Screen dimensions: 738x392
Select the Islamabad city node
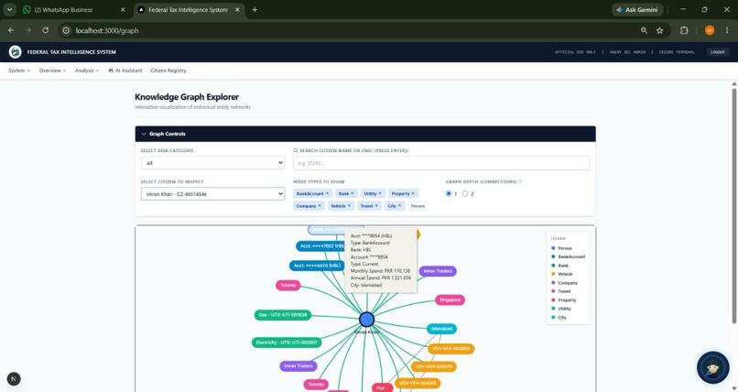pos(441,329)
